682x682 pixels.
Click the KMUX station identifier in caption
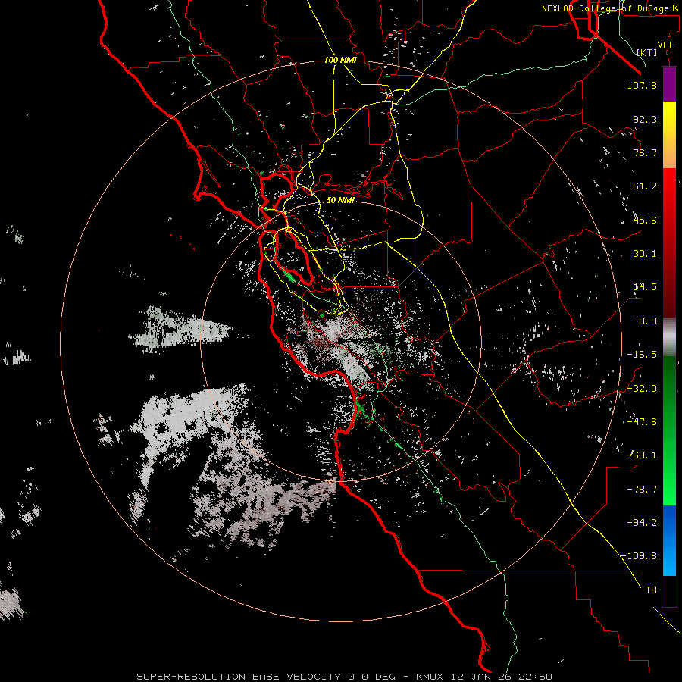(x=430, y=677)
